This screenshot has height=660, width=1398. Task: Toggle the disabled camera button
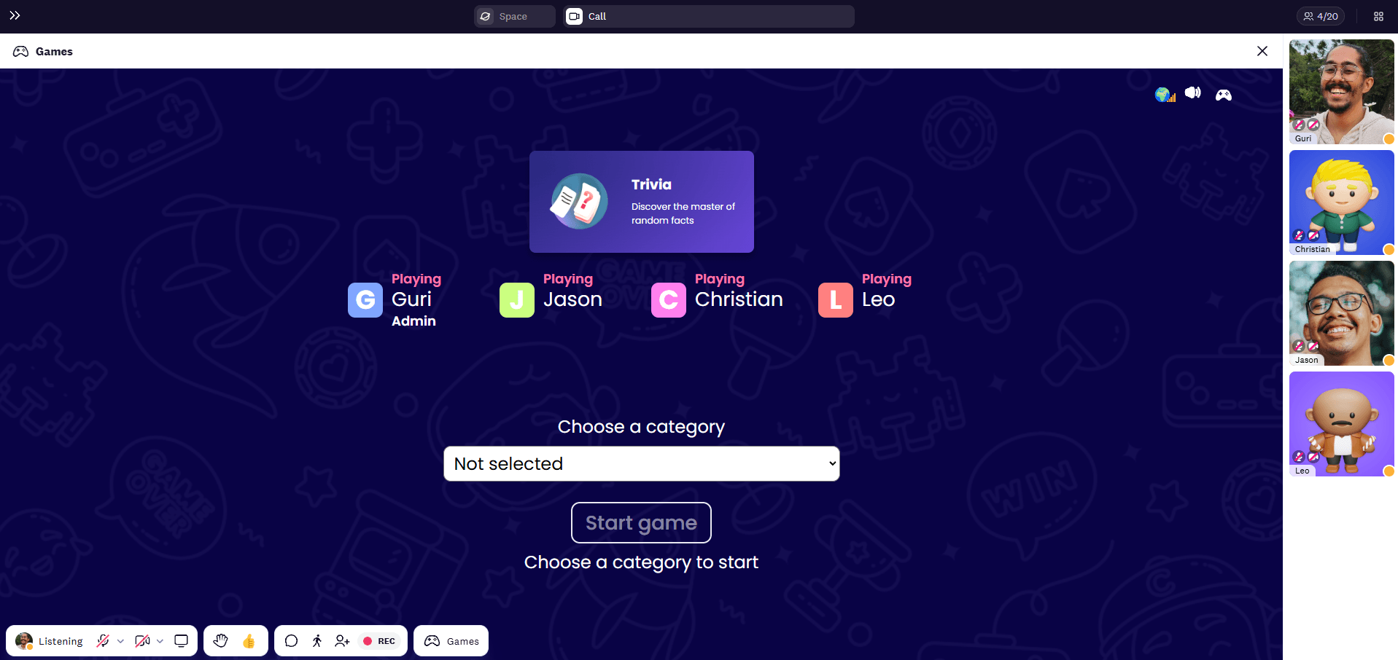pos(142,641)
